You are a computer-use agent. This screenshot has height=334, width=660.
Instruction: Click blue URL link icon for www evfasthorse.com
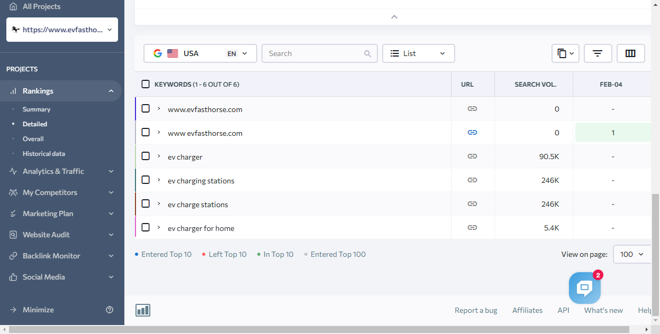click(x=473, y=133)
